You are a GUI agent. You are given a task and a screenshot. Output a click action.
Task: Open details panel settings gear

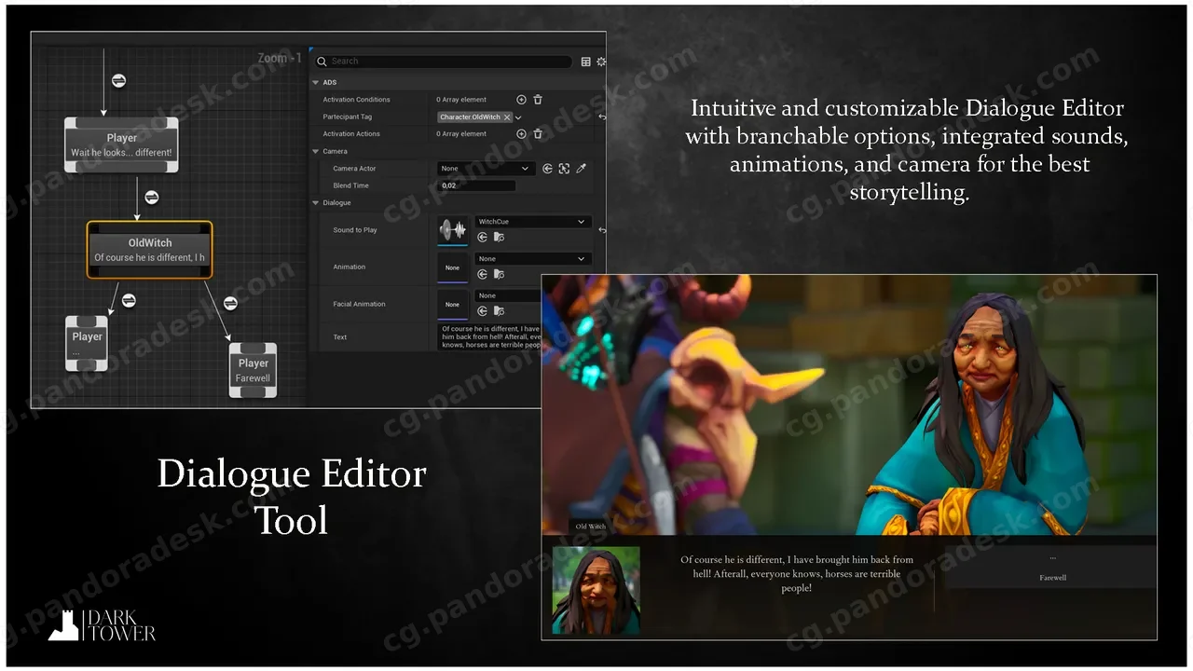click(601, 62)
